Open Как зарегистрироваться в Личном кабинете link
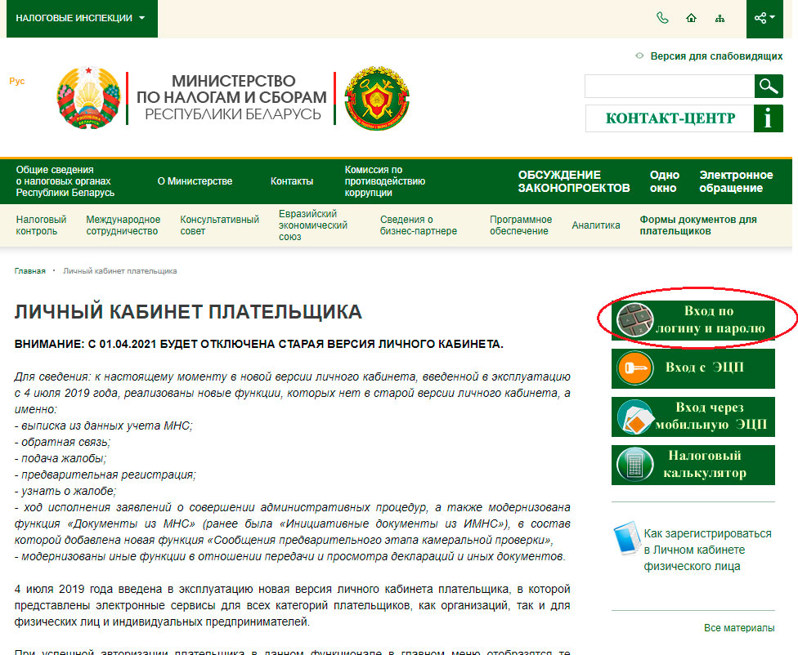This screenshot has width=798, height=655. [707, 550]
